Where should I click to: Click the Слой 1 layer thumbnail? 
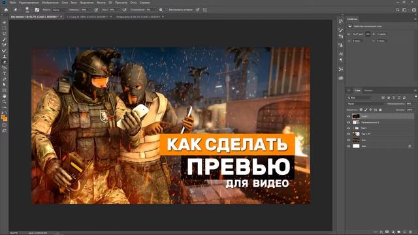(x=356, y=116)
